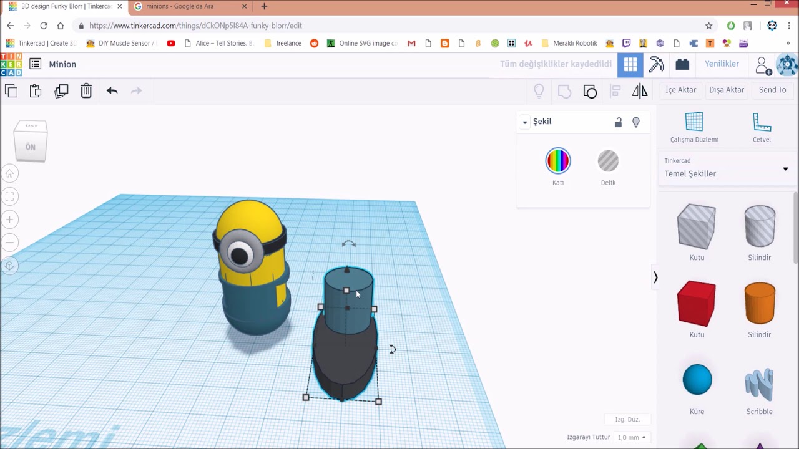
Task: Open the Izgarayı Tuttur 1,0 mm dropdown
Action: click(631, 437)
